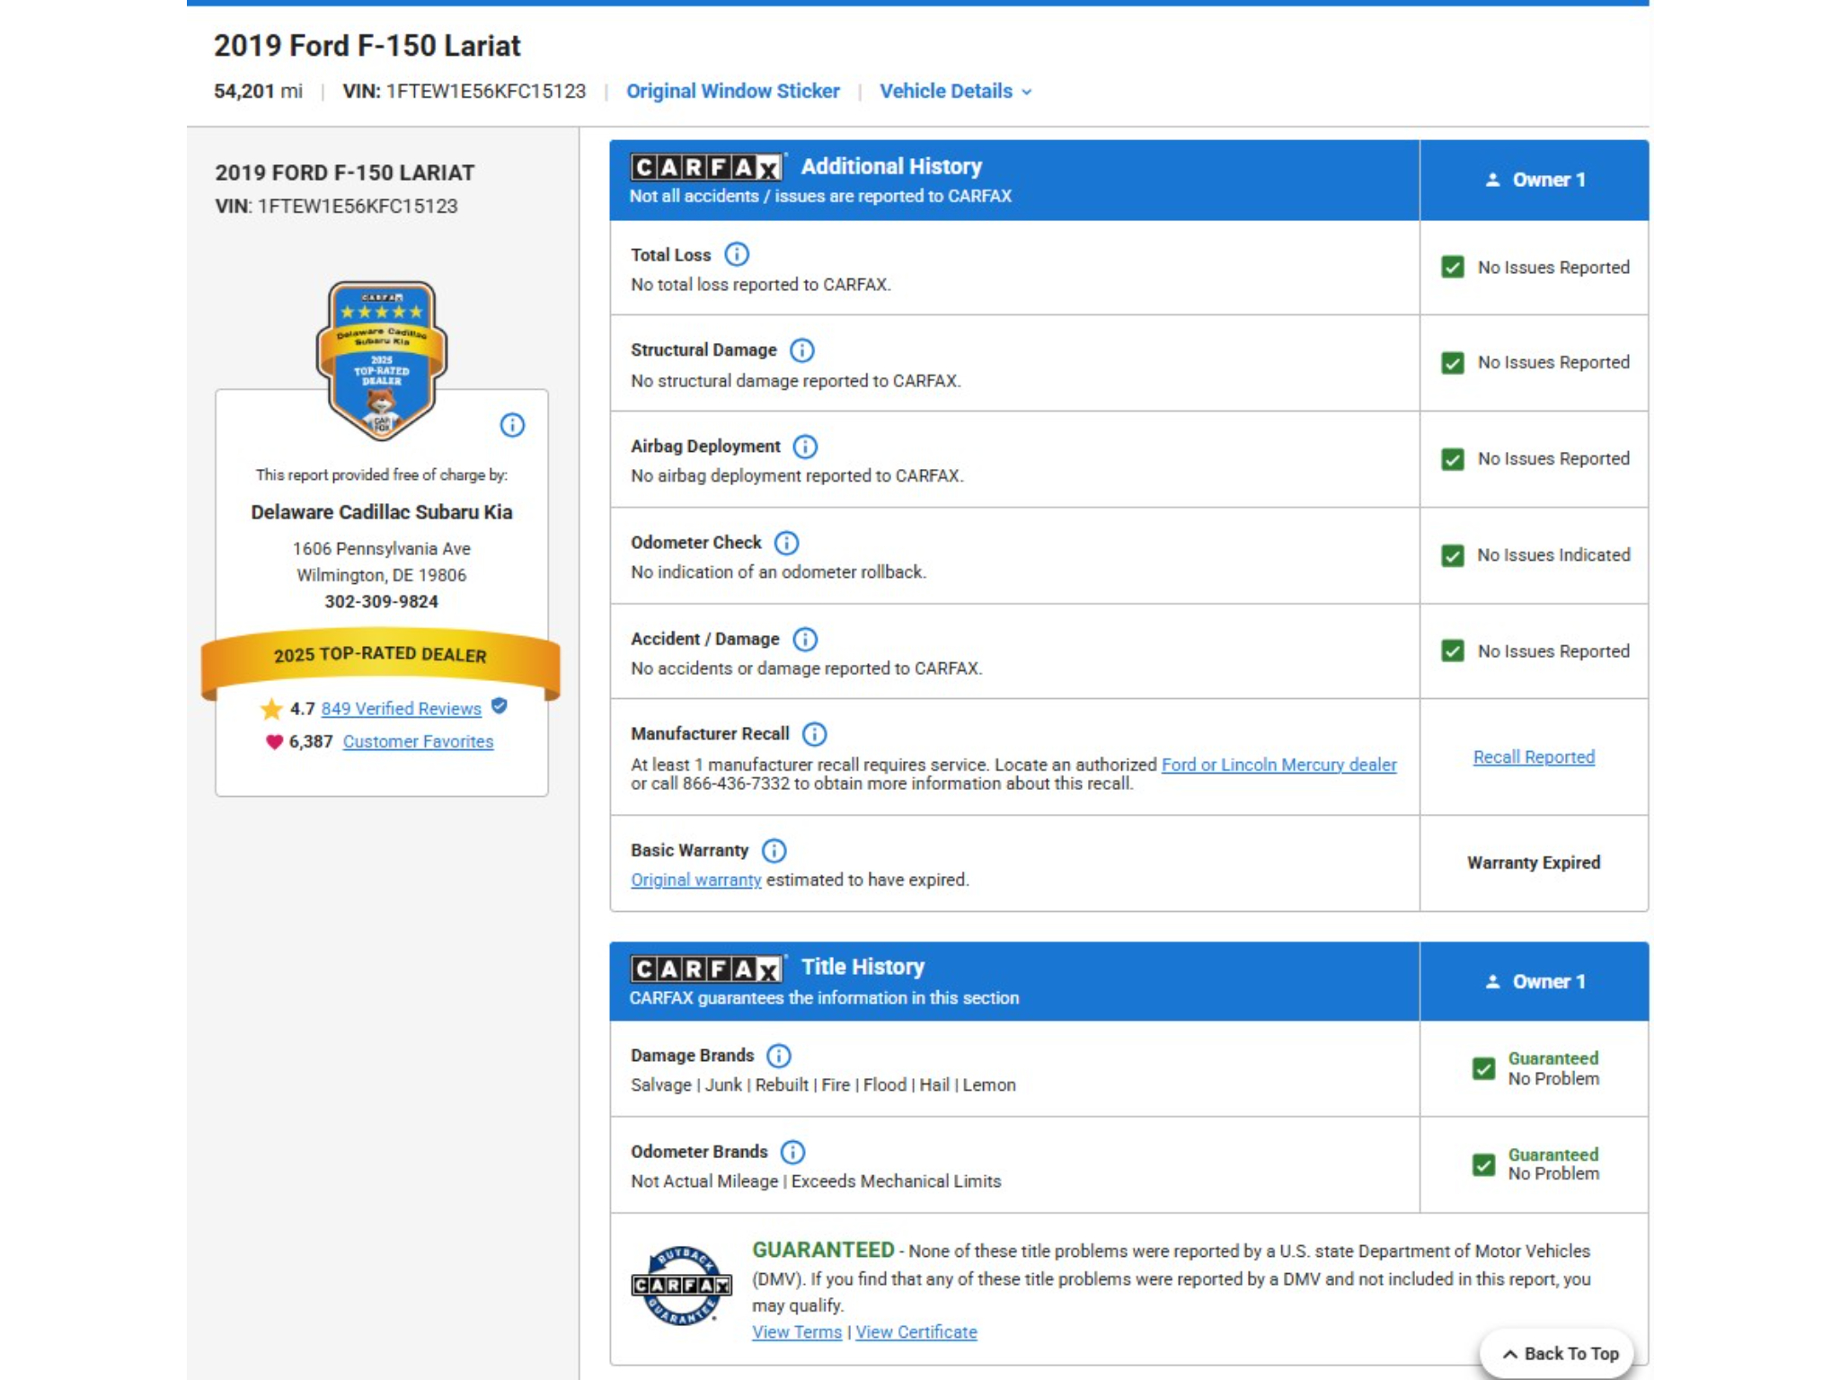Image resolution: width=1840 pixels, height=1380 pixels.
Task: Click the Back To Top button
Action: [1559, 1353]
